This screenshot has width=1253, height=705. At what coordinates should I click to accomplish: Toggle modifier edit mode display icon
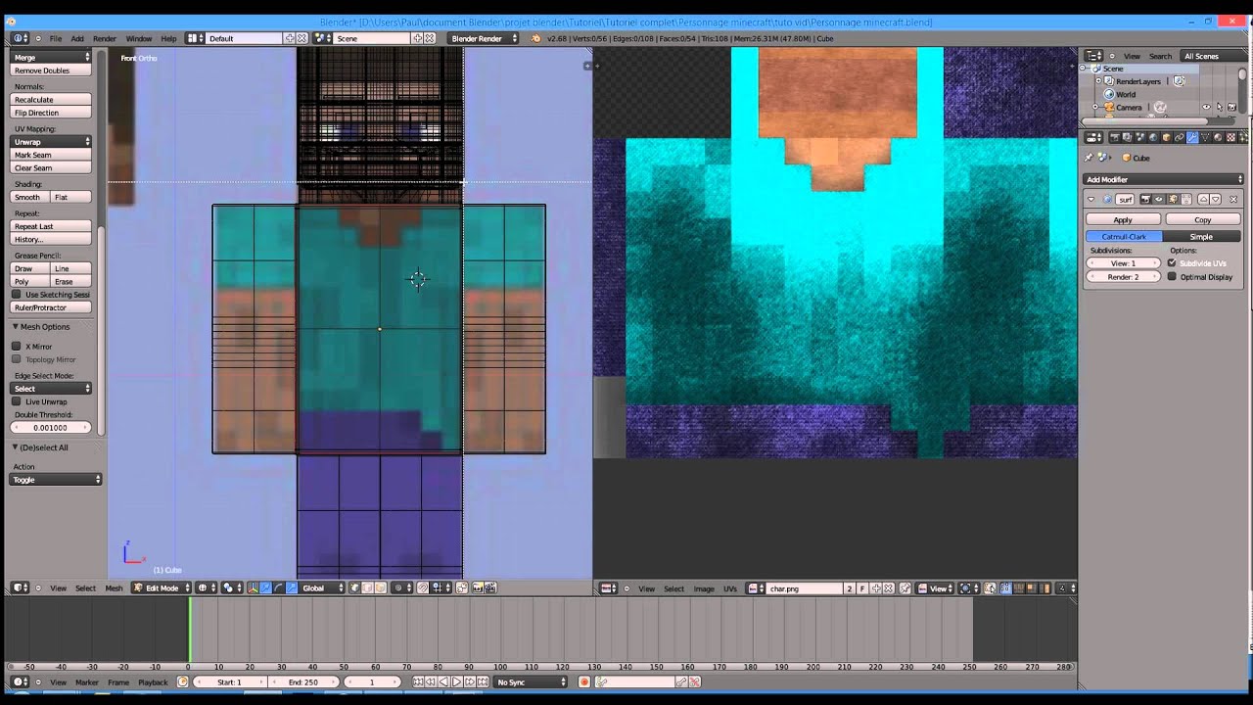1174,200
